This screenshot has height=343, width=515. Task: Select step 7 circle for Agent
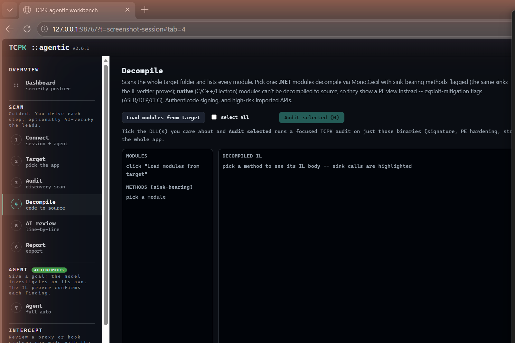[x=16, y=308]
